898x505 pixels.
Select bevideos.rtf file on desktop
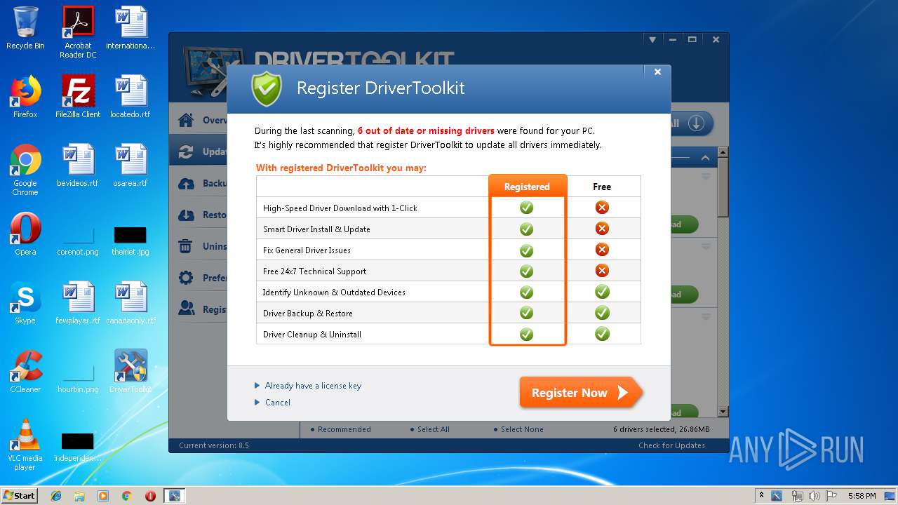pos(78,166)
